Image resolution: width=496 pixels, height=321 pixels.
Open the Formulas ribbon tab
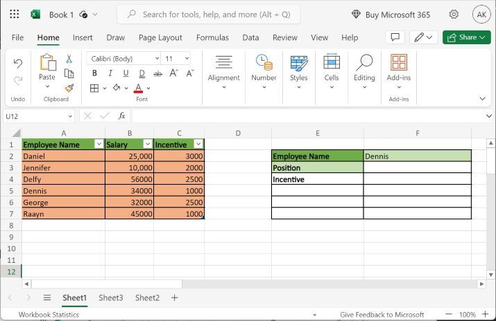coord(212,37)
